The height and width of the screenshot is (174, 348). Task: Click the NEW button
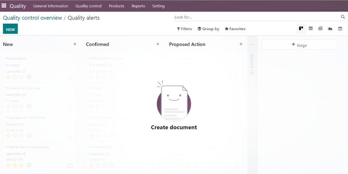(10, 29)
